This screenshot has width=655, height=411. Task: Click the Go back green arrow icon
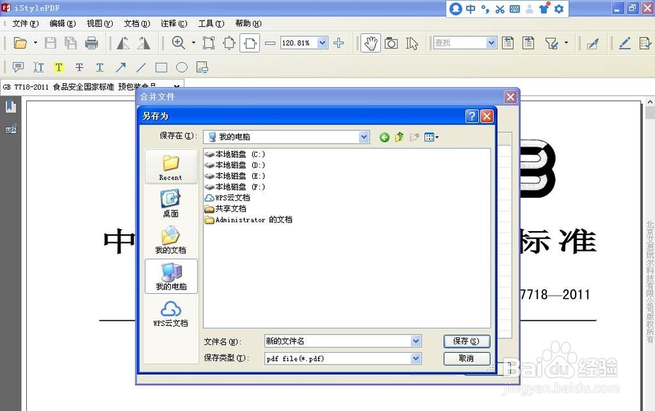(384, 137)
